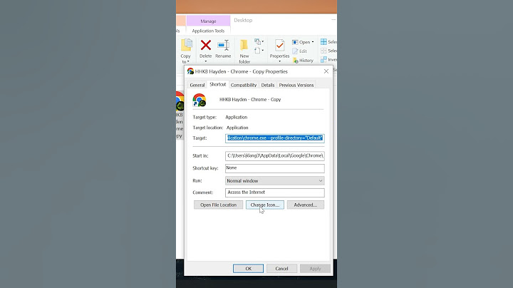Click into the Comment field
The image size is (513, 288).
pos(275,192)
